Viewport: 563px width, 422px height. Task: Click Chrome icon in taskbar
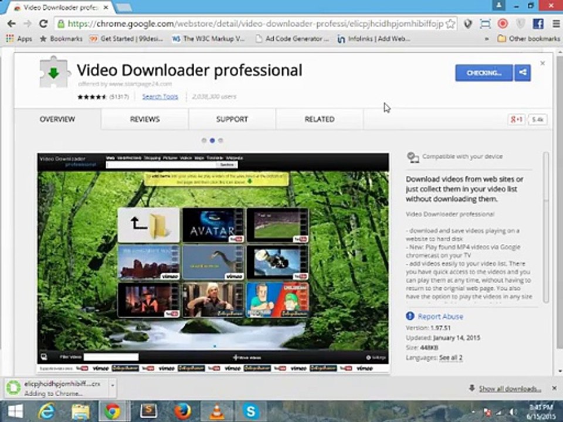tap(113, 411)
